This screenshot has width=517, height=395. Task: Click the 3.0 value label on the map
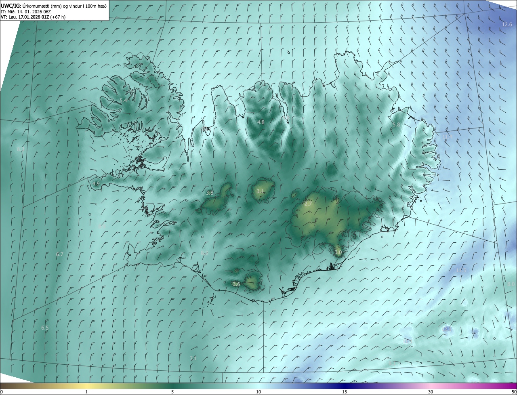[x=338, y=252]
